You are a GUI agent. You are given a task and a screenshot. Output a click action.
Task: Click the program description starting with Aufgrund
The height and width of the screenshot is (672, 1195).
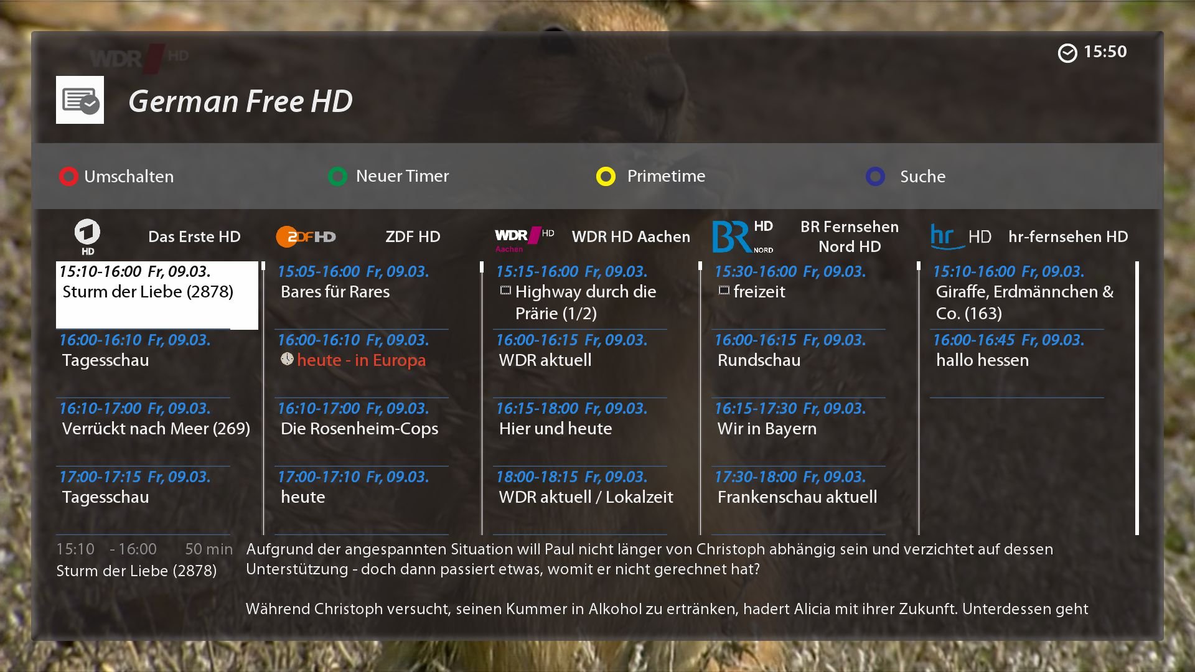649,559
